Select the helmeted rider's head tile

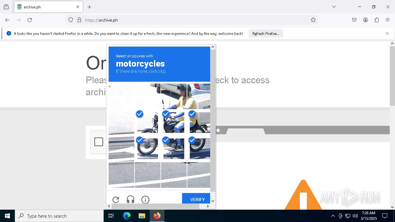(x=174, y=96)
